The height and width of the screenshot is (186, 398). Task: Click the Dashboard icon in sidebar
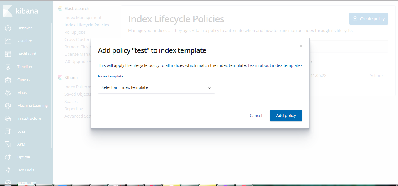point(8,54)
